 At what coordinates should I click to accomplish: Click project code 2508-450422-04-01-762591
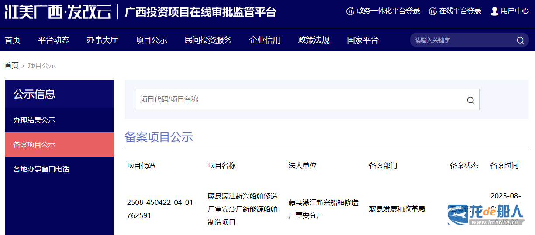(162, 209)
